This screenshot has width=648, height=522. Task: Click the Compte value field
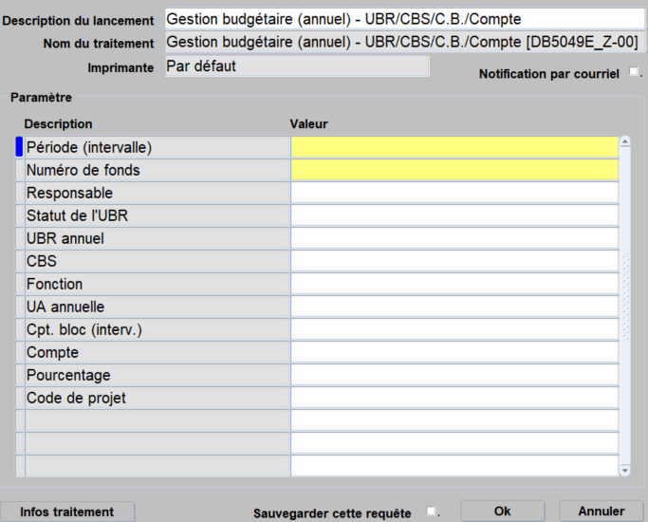click(454, 352)
